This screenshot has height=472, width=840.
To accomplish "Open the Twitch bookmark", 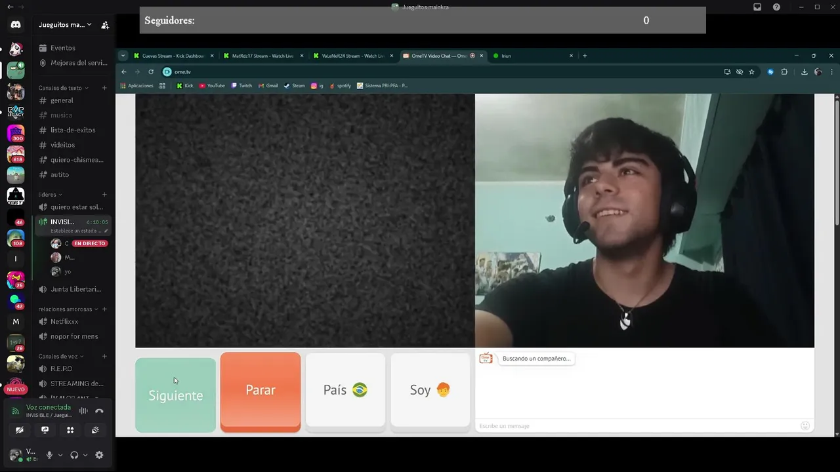I will pos(241,86).
